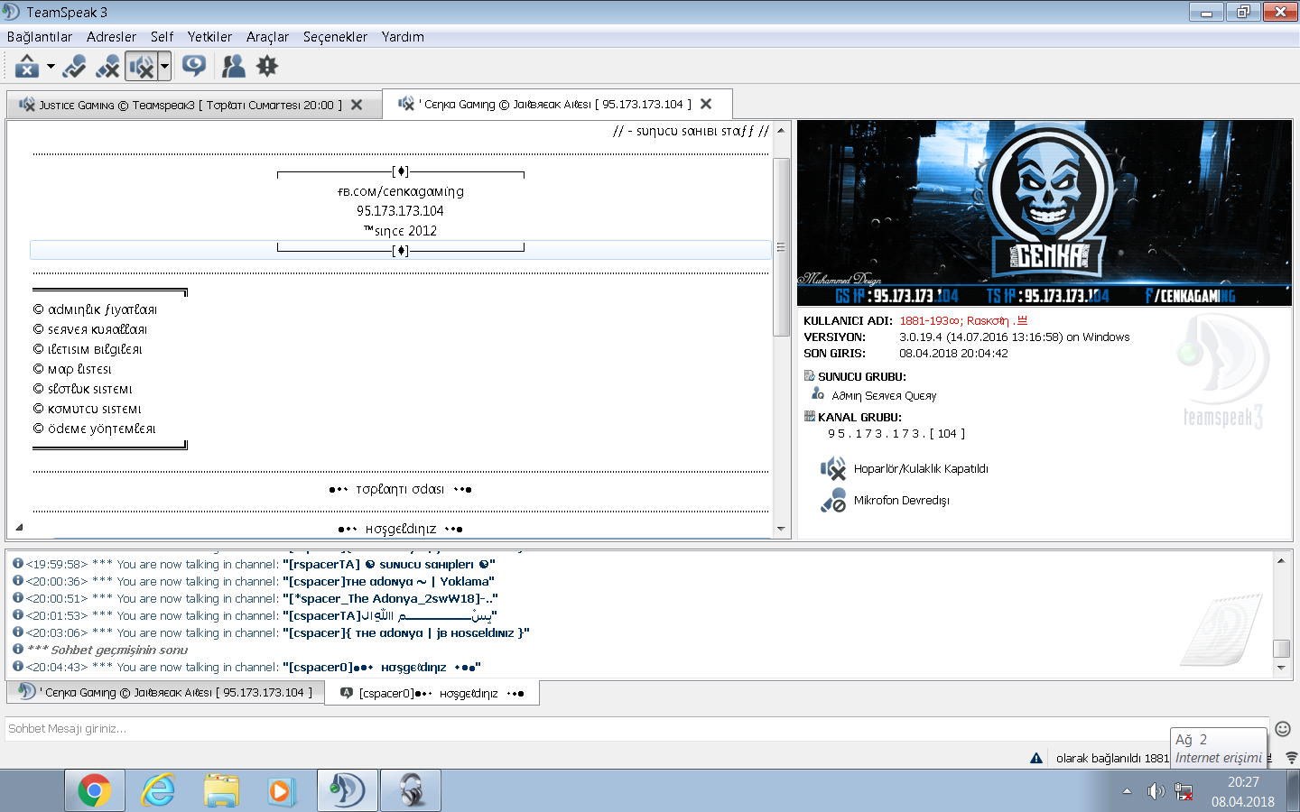
Task: Close the Cenka Gaming server tab
Action: coord(706,104)
